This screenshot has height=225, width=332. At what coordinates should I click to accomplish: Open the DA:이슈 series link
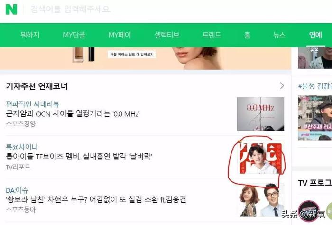[x=17, y=190]
